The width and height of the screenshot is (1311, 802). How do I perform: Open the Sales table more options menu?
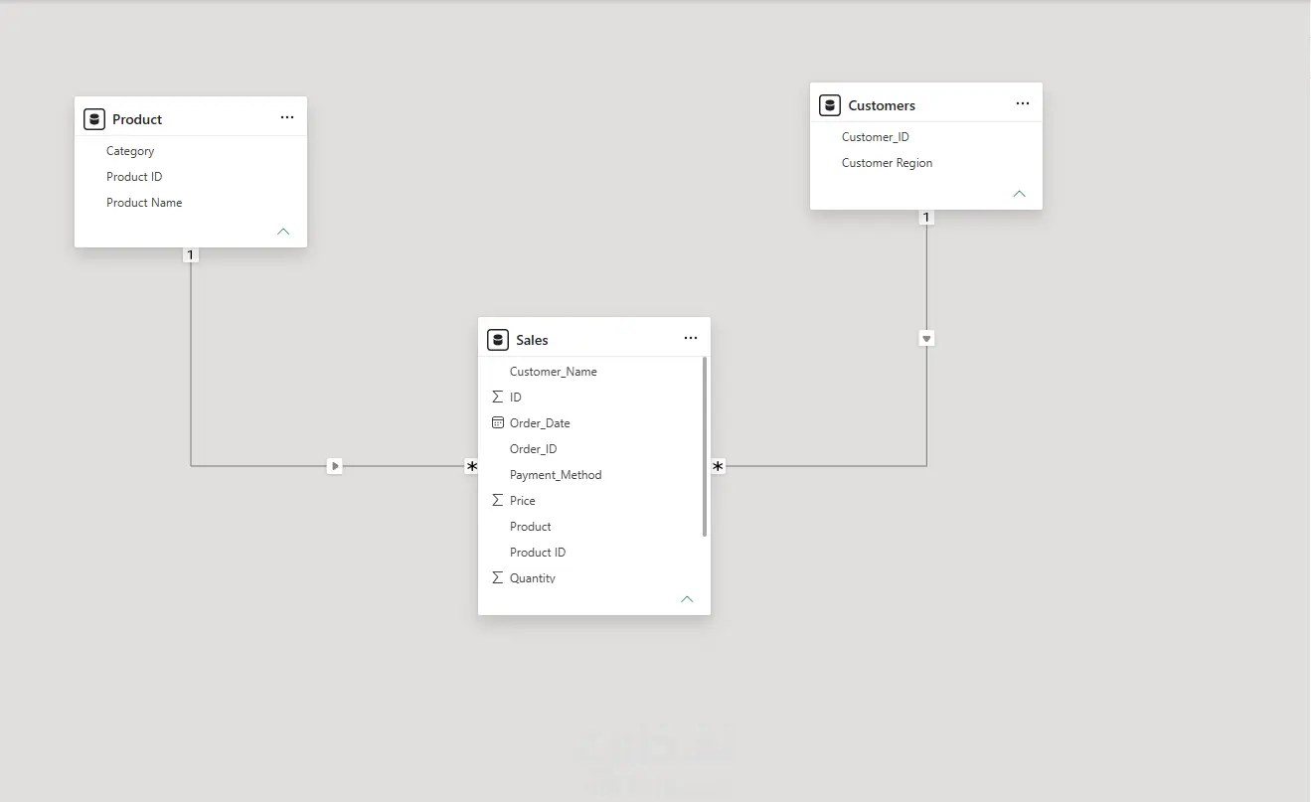point(691,338)
